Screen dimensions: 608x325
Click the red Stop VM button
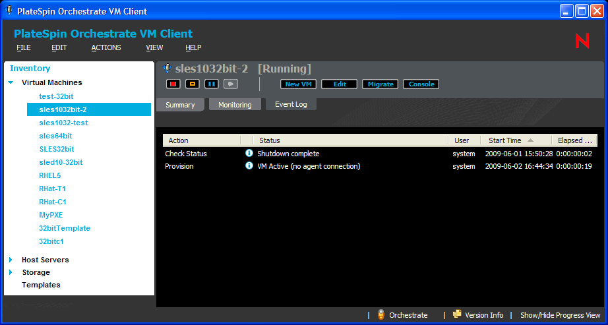point(173,84)
